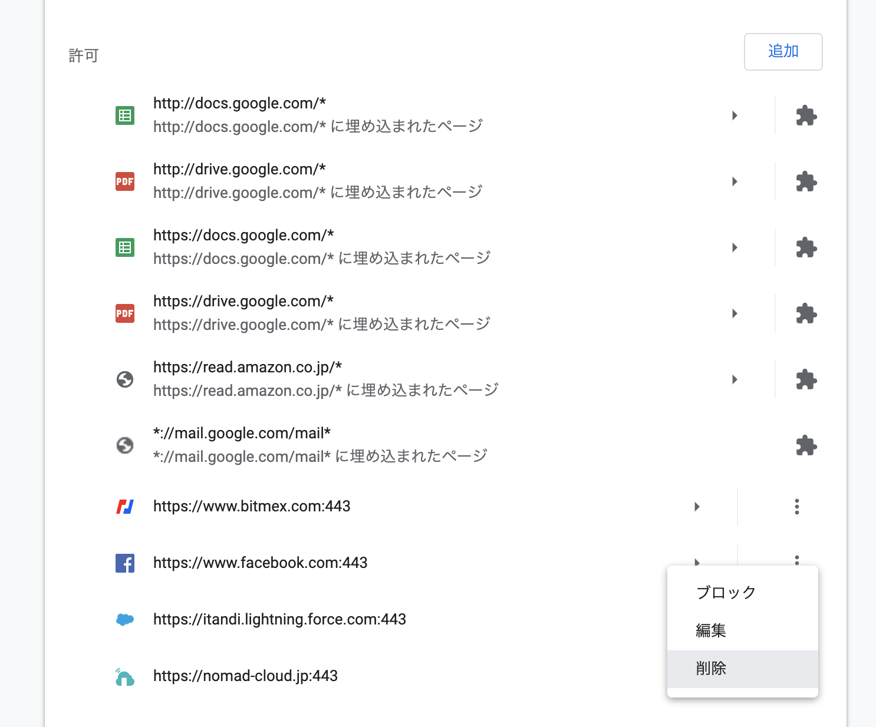Click the 追加 button
This screenshot has height=727, width=876.
[x=783, y=52]
